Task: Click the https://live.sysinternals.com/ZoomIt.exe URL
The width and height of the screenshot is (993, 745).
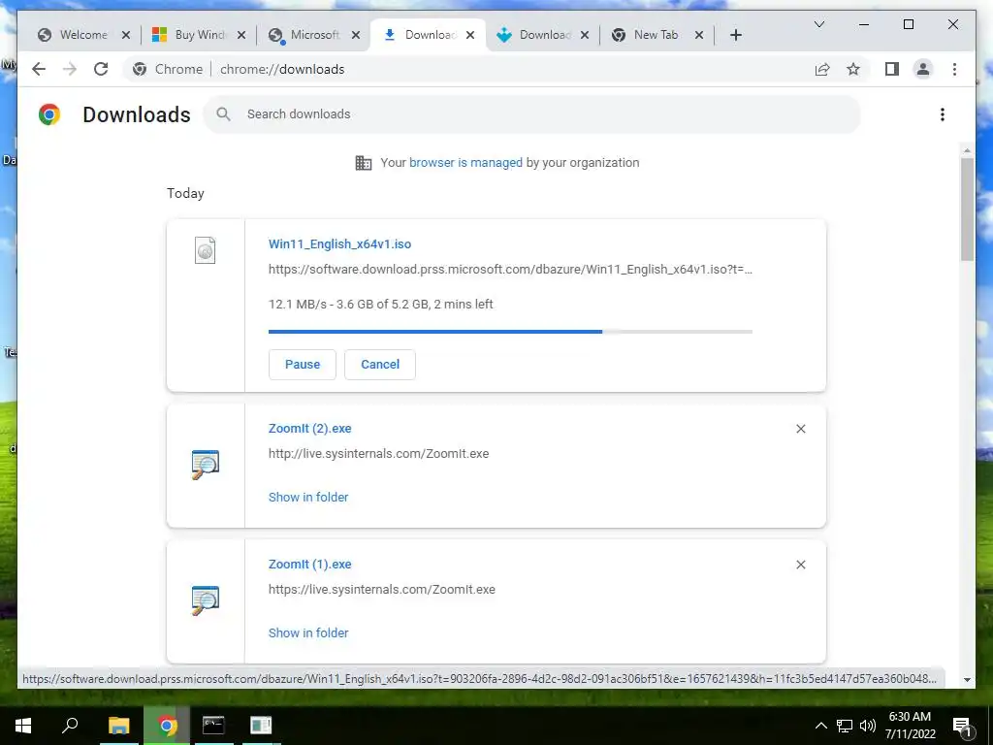Action: pyautogui.click(x=382, y=589)
